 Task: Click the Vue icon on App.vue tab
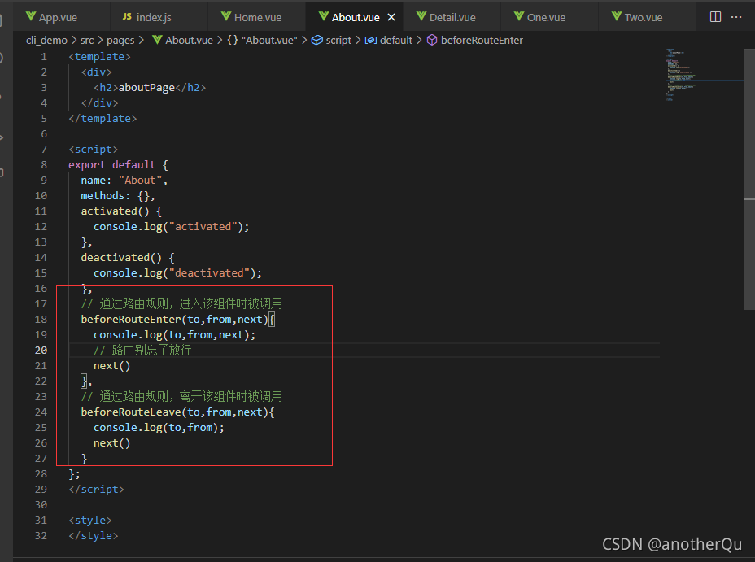click(31, 16)
